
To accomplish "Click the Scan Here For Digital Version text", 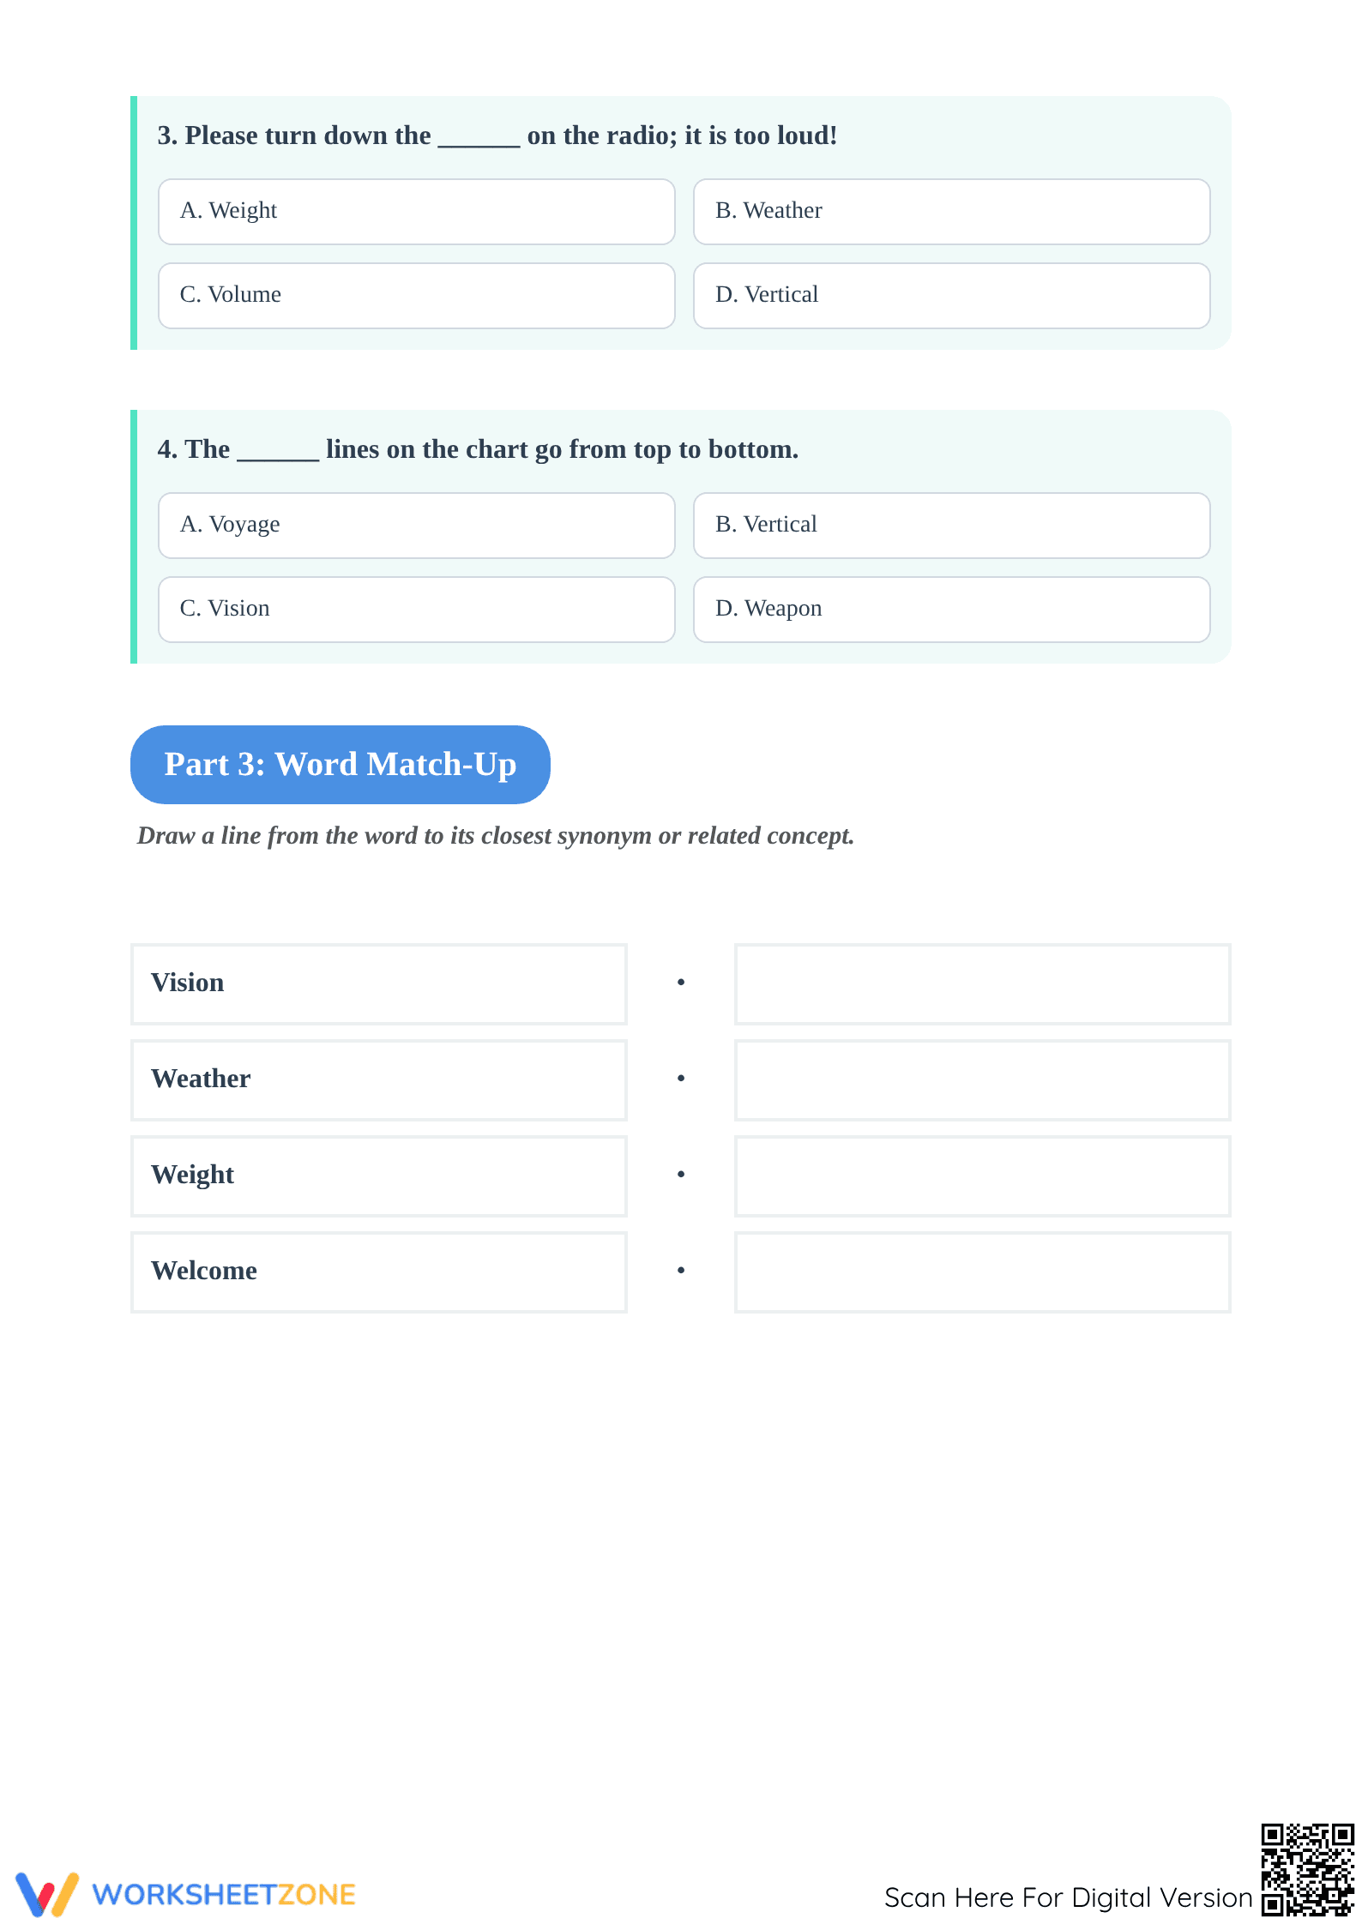I will coord(1069,1897).
